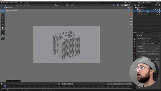Toggle visibility eye for Plane.001 in outliner
Image resolution: width=161 pixels, height=91 pixels.
157,15
